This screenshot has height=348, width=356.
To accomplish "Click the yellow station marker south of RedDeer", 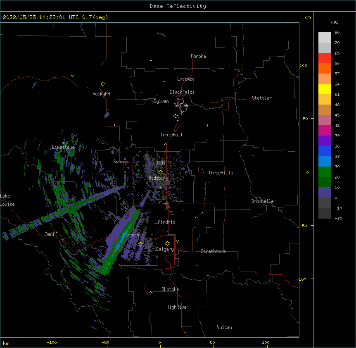I will pyautogui.click(x=176, y=116).
